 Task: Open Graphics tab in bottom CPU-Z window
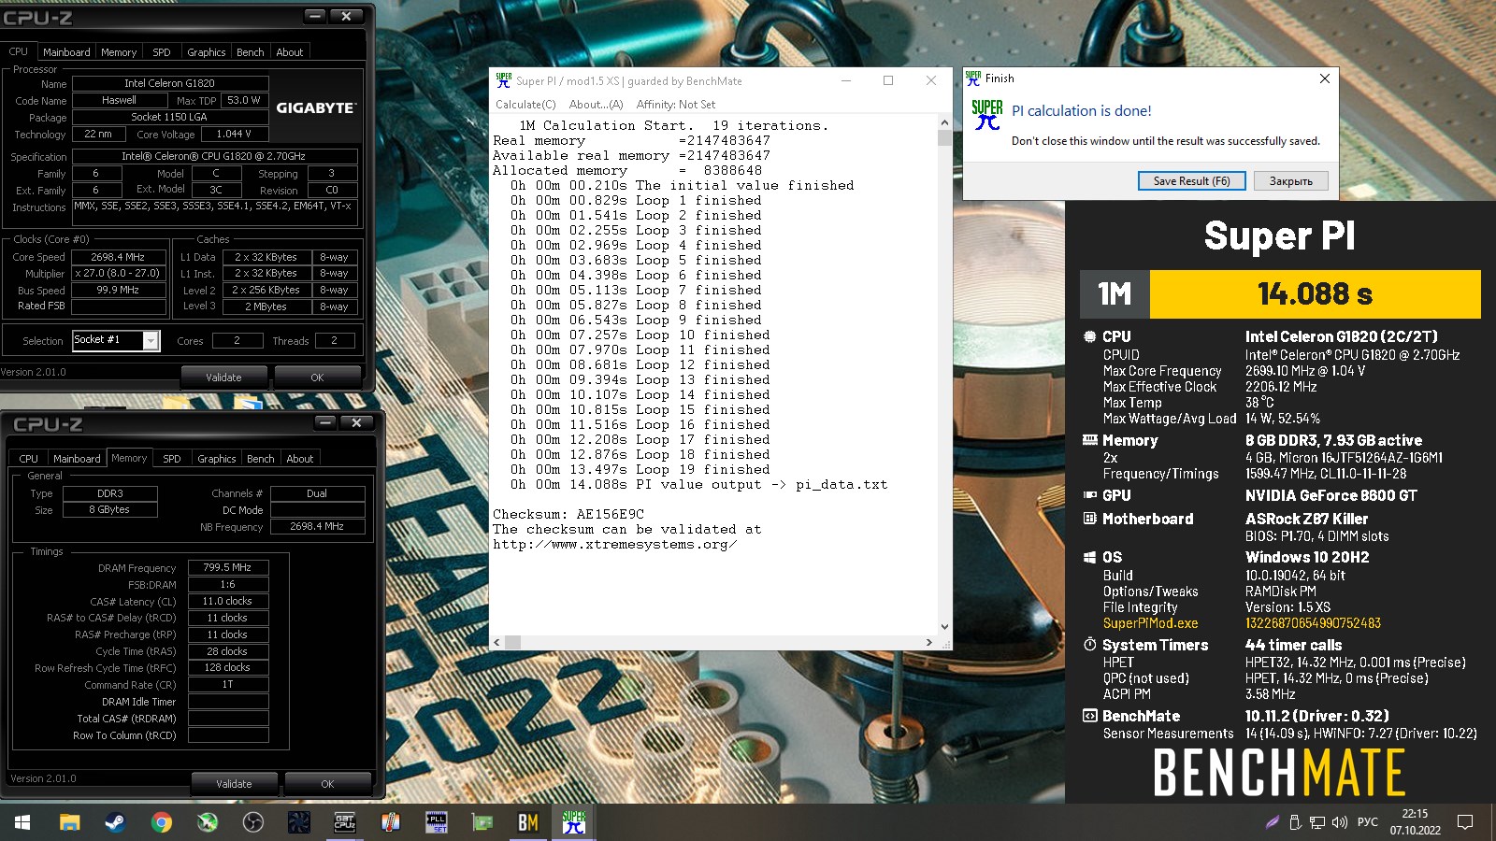217,459
